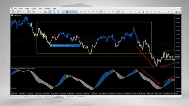This screenshot has height=106, width=189.
Task: Select the text A tool
Action: point(151,12)
